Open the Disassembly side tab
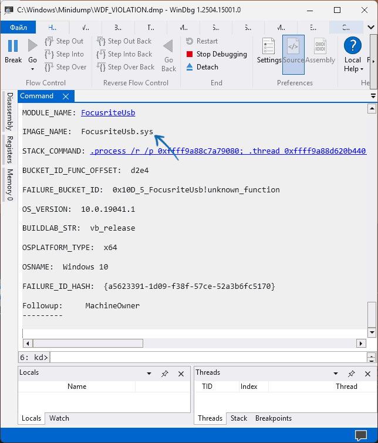The image size is (378, 443). [9, 111]
